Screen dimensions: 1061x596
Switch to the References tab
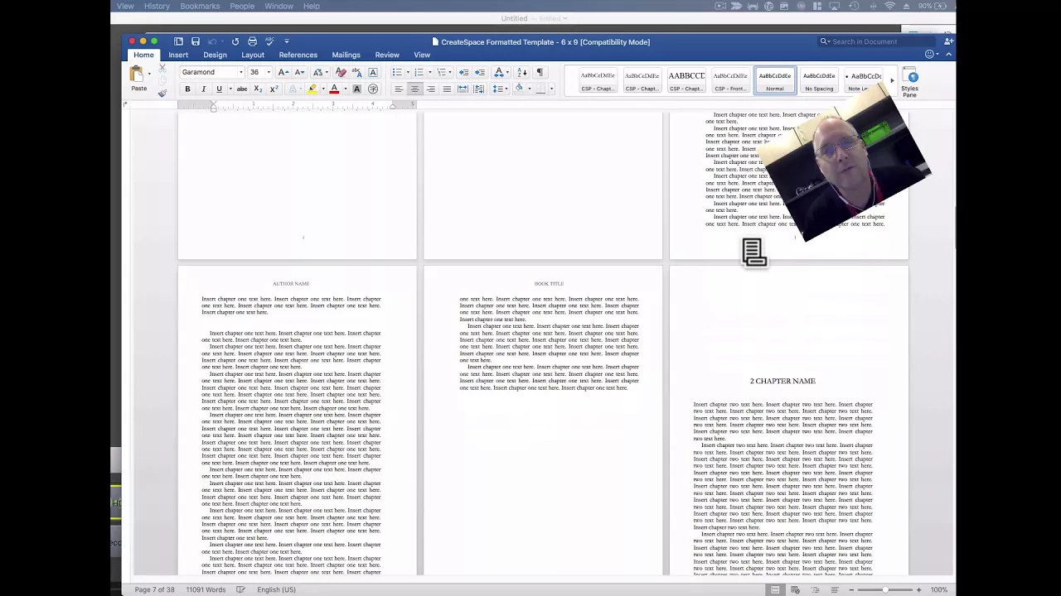(x=298, y=55)
